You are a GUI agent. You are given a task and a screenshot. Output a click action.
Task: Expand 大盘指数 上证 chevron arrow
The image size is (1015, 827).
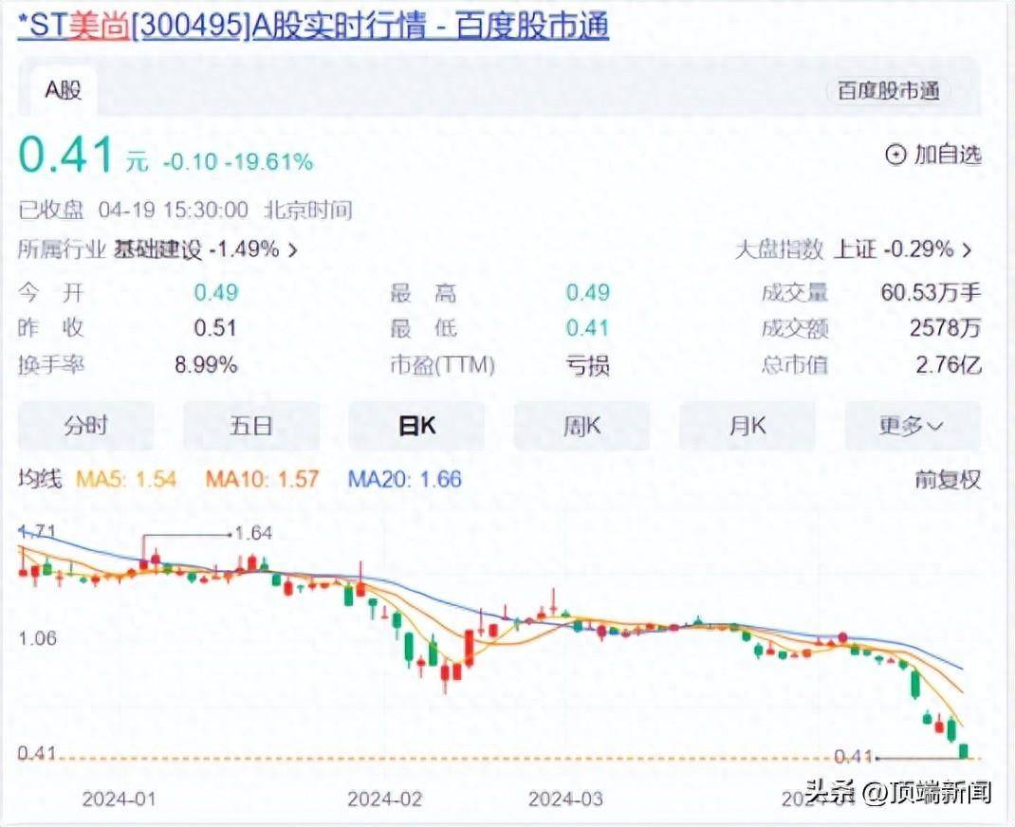click(x=968, y=249)
